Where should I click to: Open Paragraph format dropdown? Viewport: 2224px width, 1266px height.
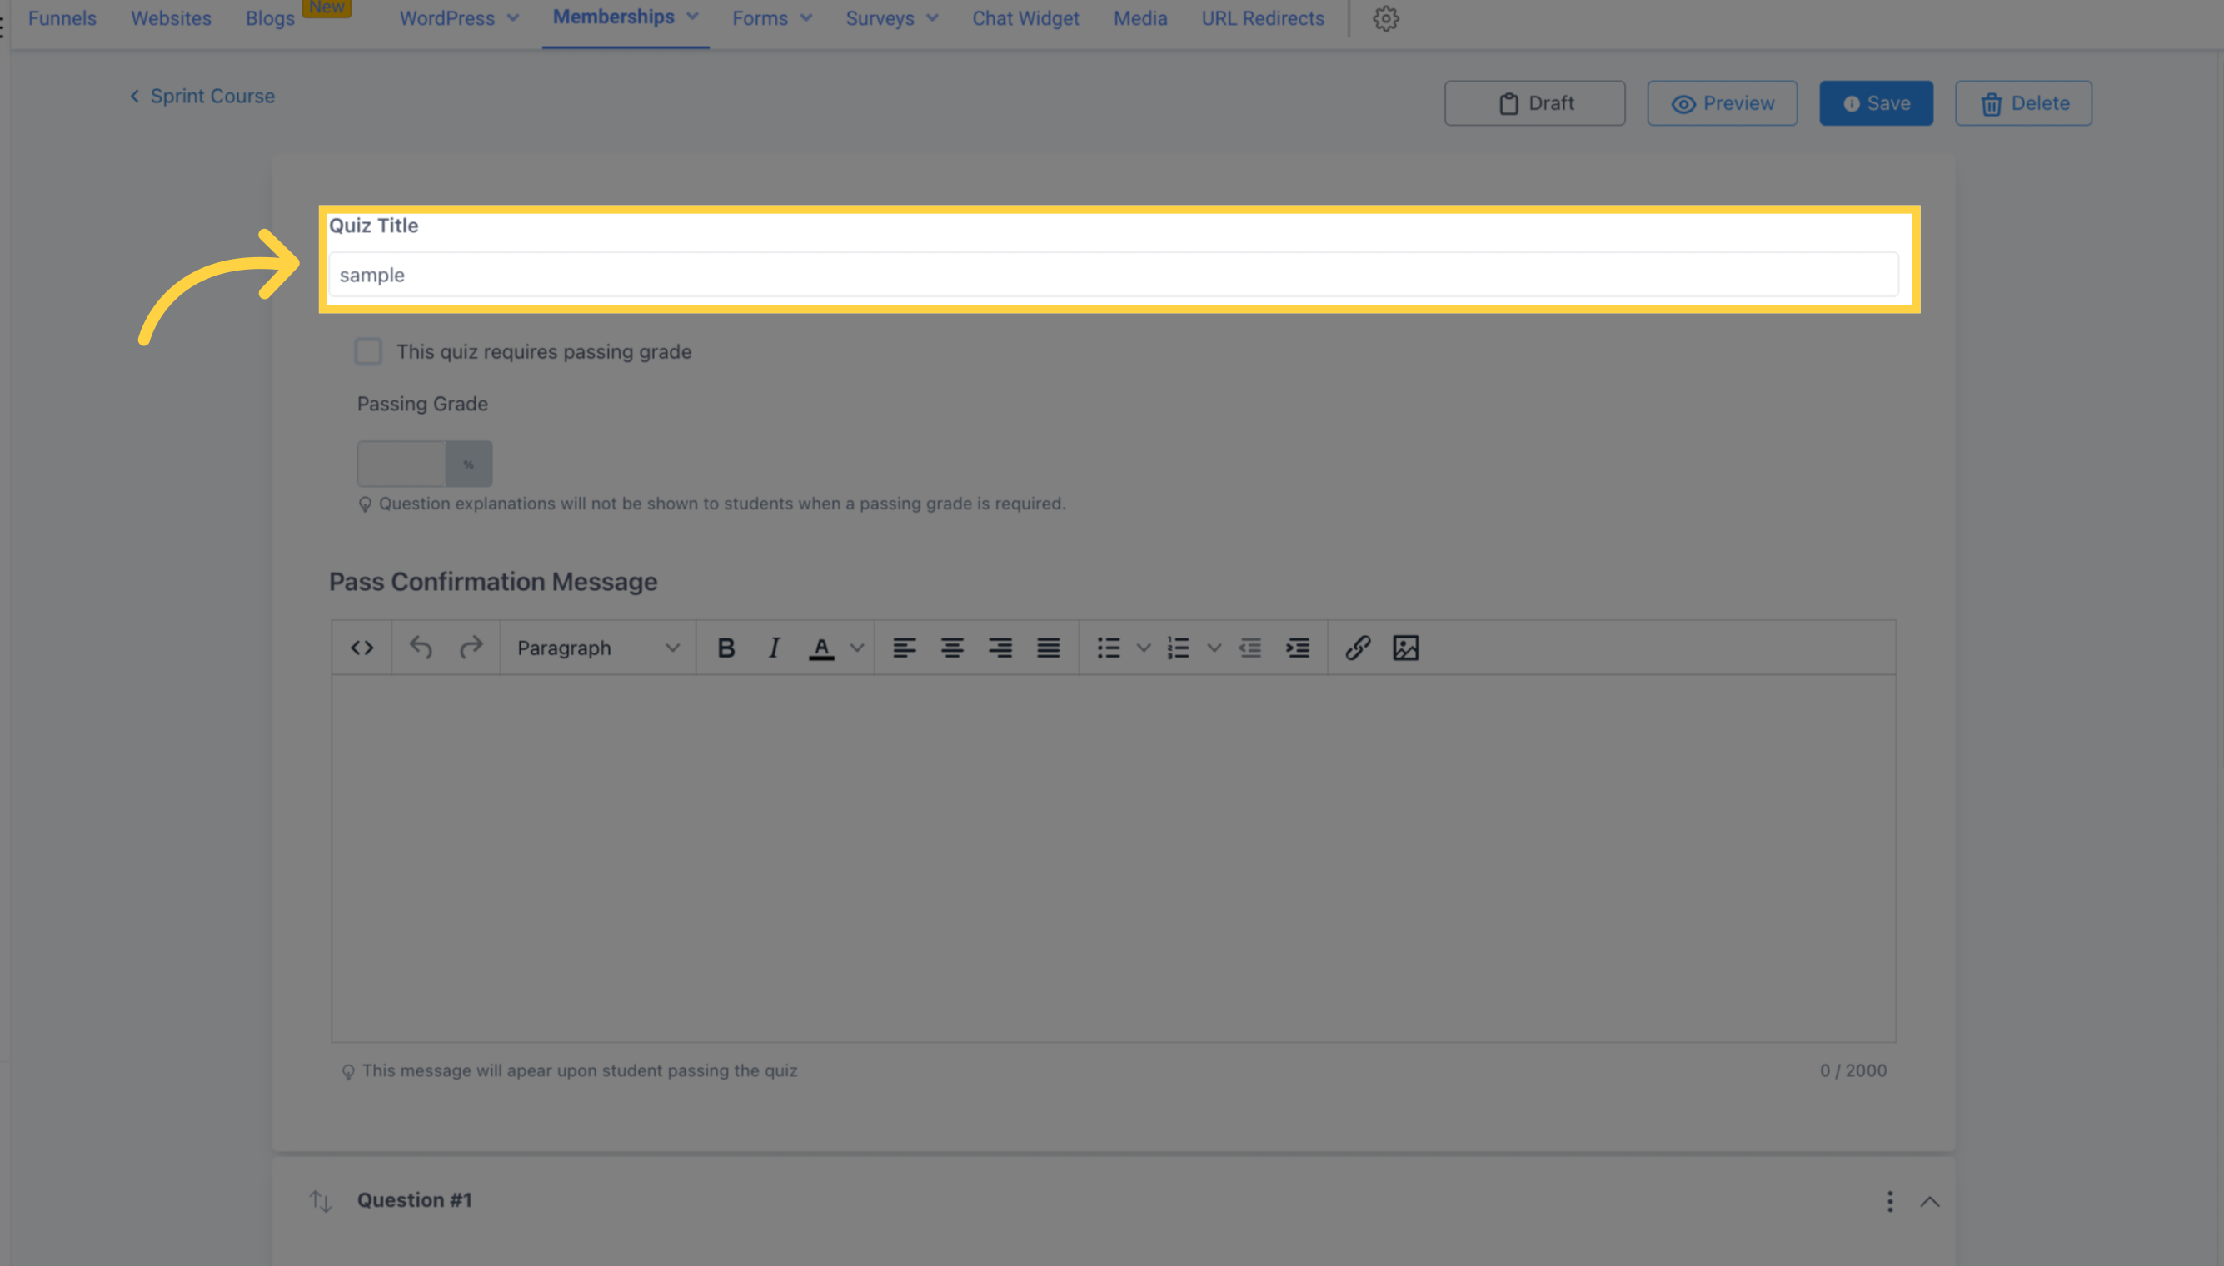click(x=598, y=648)
